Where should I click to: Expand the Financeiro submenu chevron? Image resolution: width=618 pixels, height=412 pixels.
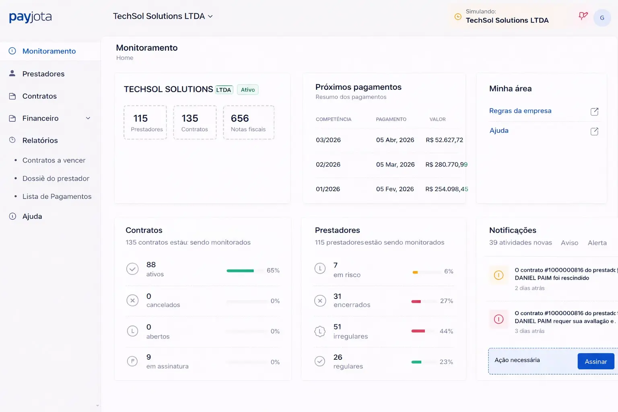click(x=88, y=118)
